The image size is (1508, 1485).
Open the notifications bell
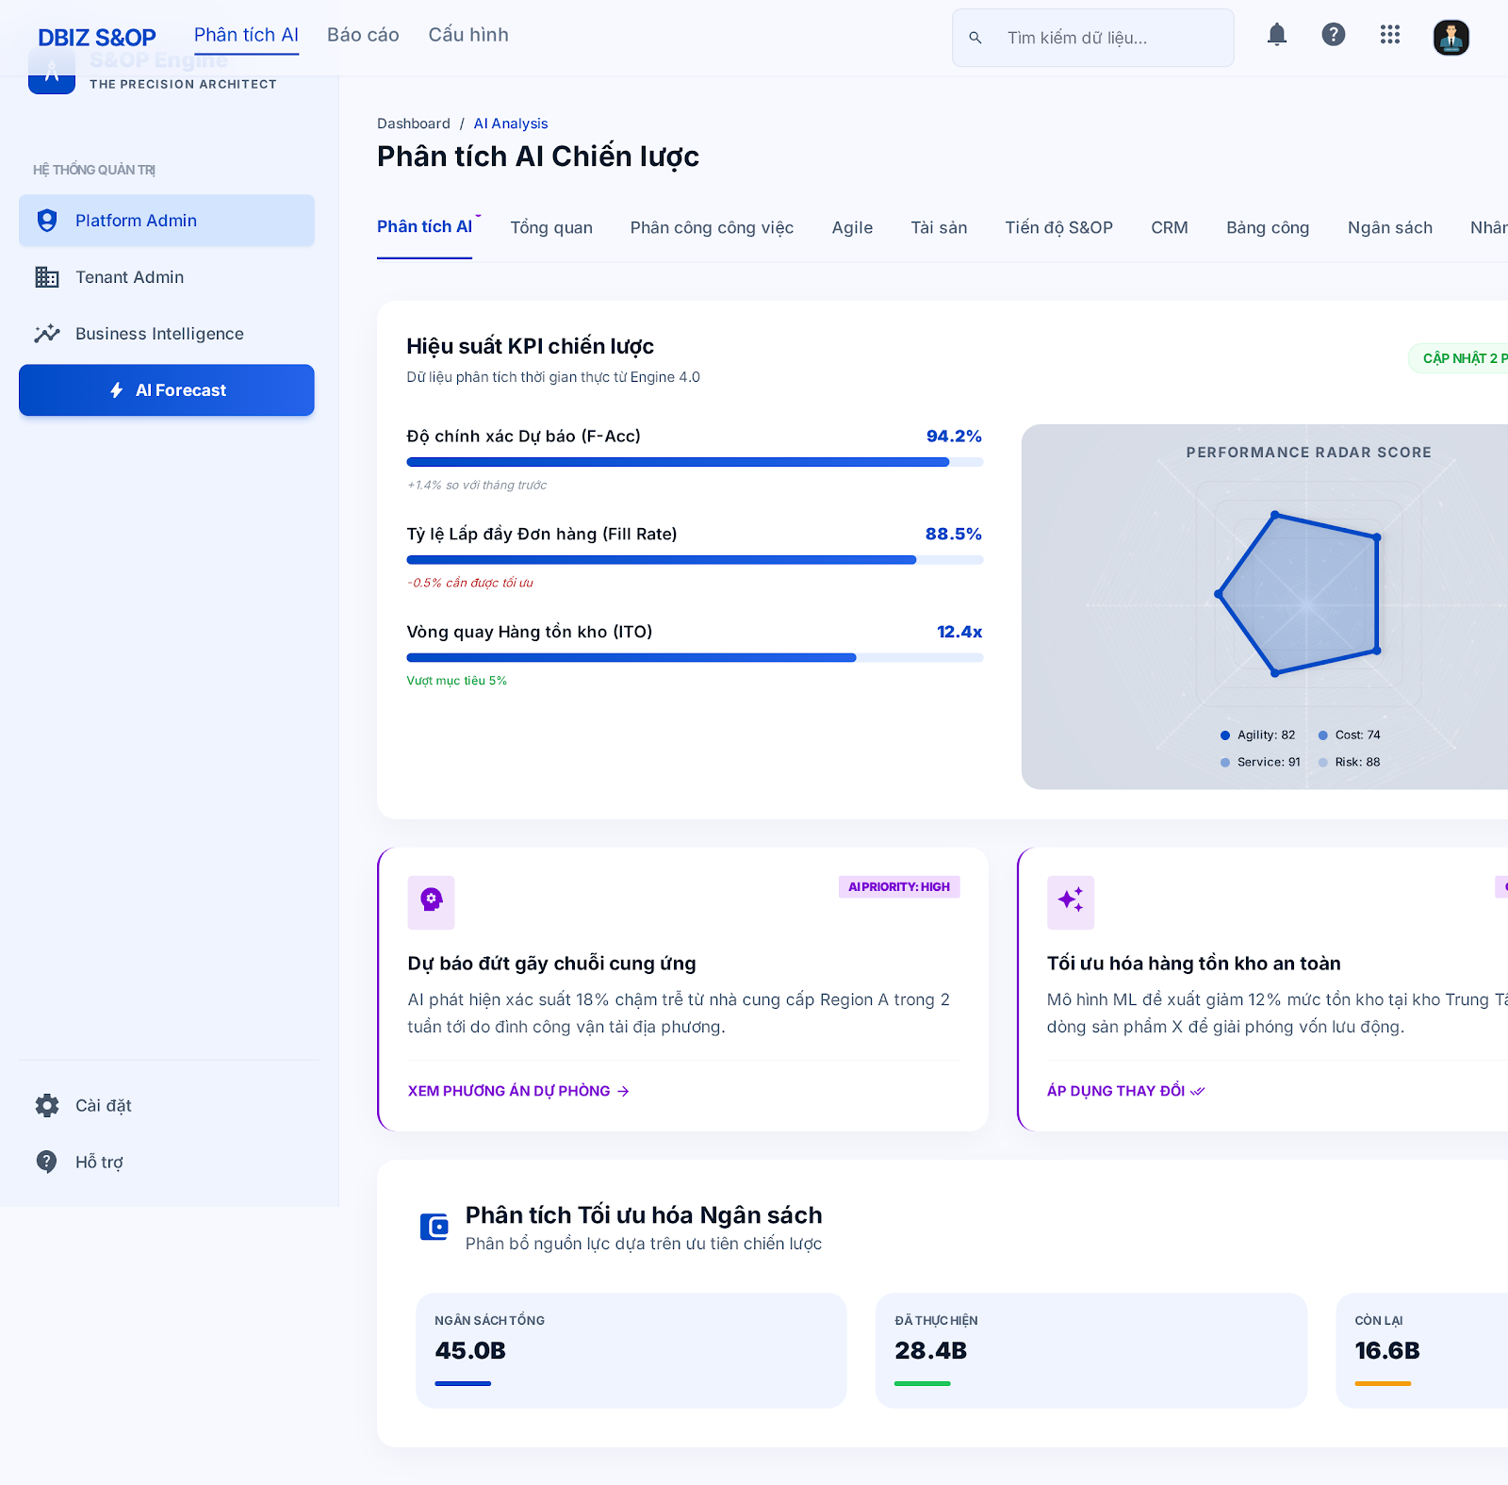click(1277, 35)
